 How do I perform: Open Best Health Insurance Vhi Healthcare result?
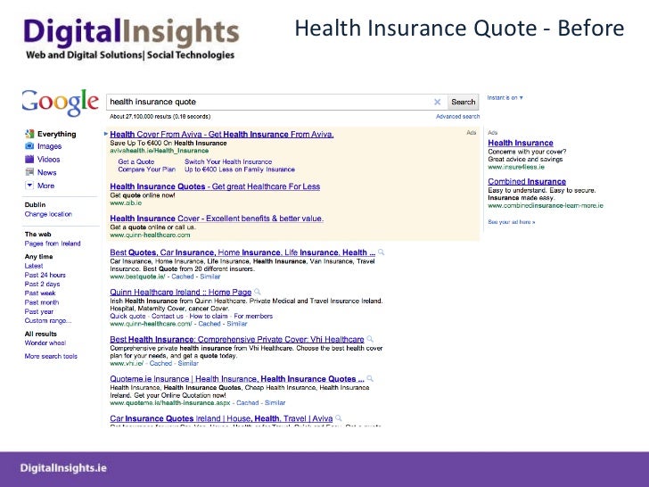[x=237, y=339]
